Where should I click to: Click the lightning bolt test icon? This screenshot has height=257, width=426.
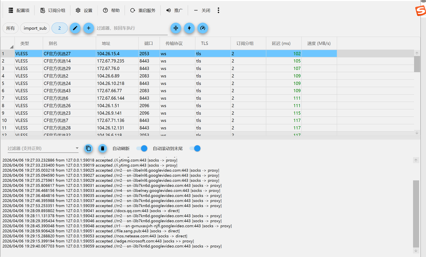189,28
